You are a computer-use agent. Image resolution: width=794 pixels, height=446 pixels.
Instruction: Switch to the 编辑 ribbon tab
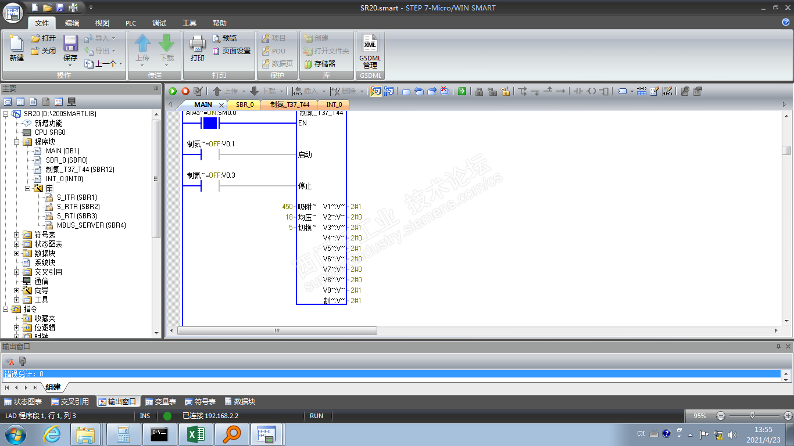tap(72, 23)
